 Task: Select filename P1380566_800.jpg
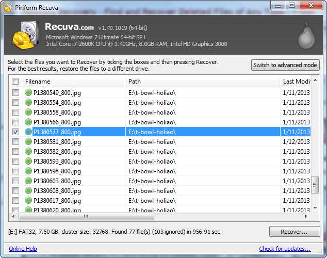57,122
